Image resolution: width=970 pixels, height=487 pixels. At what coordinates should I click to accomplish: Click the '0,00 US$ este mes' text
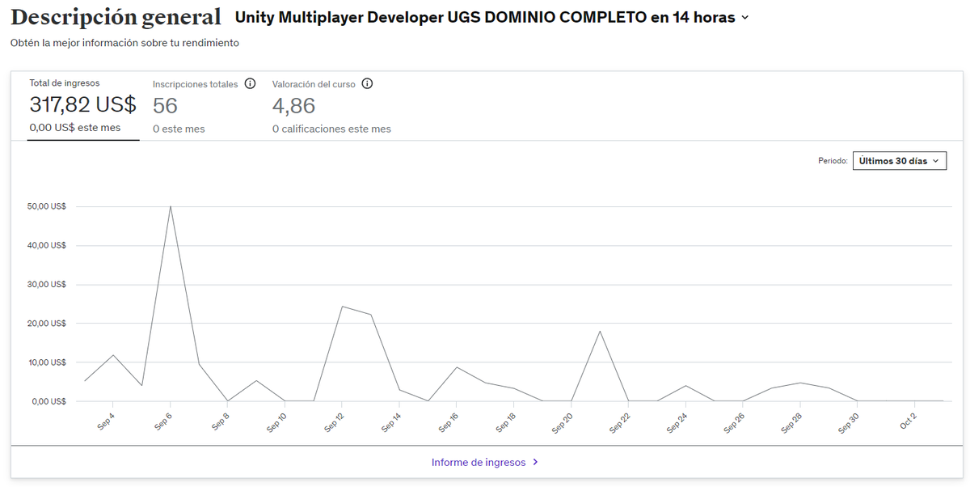click(74, 128)
